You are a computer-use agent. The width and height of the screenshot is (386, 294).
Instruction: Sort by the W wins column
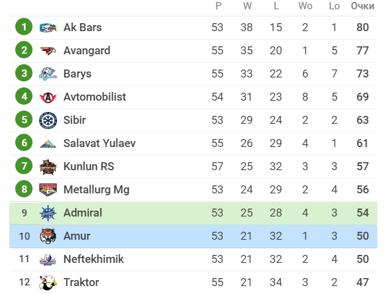pyautogui.click(x=247, y=6)
